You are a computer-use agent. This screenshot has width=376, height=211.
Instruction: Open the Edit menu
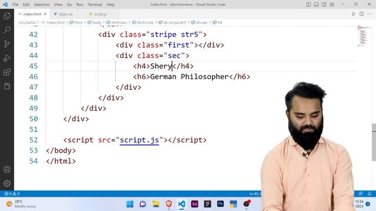[26, 5]
